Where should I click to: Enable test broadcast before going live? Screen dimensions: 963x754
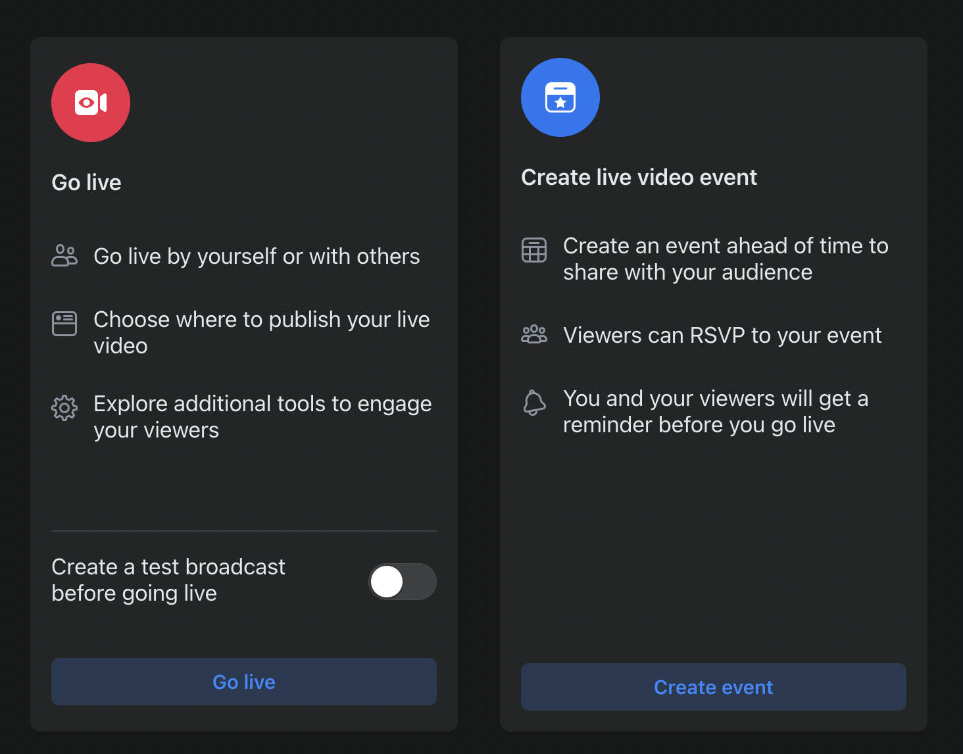pyautogui.click(x=402, y=582)
